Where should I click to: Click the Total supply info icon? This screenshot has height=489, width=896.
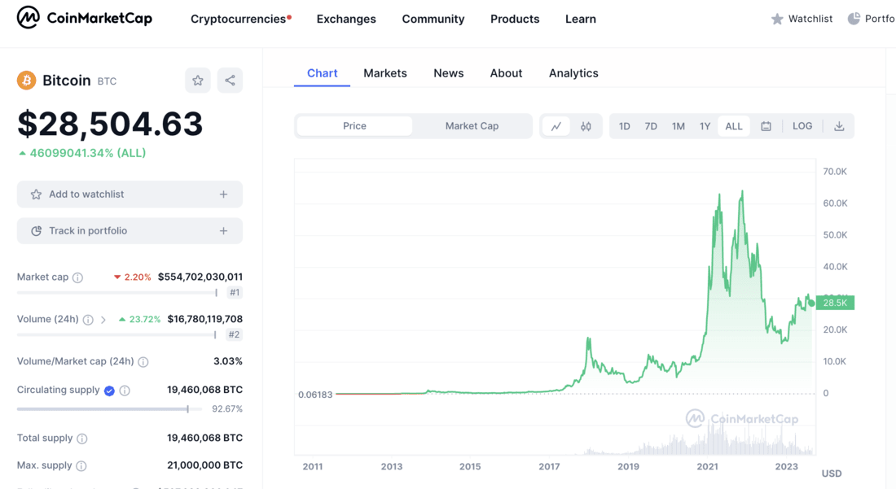click(82, 439)
